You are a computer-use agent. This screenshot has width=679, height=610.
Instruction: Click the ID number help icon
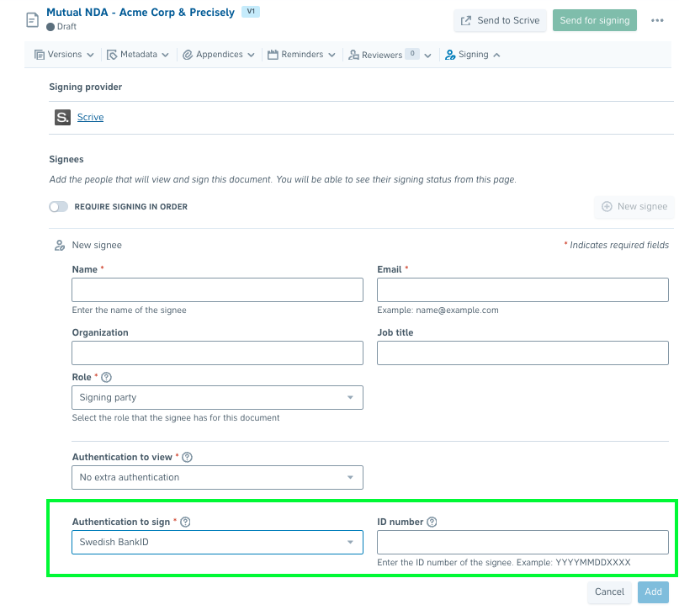pos(432,522)
